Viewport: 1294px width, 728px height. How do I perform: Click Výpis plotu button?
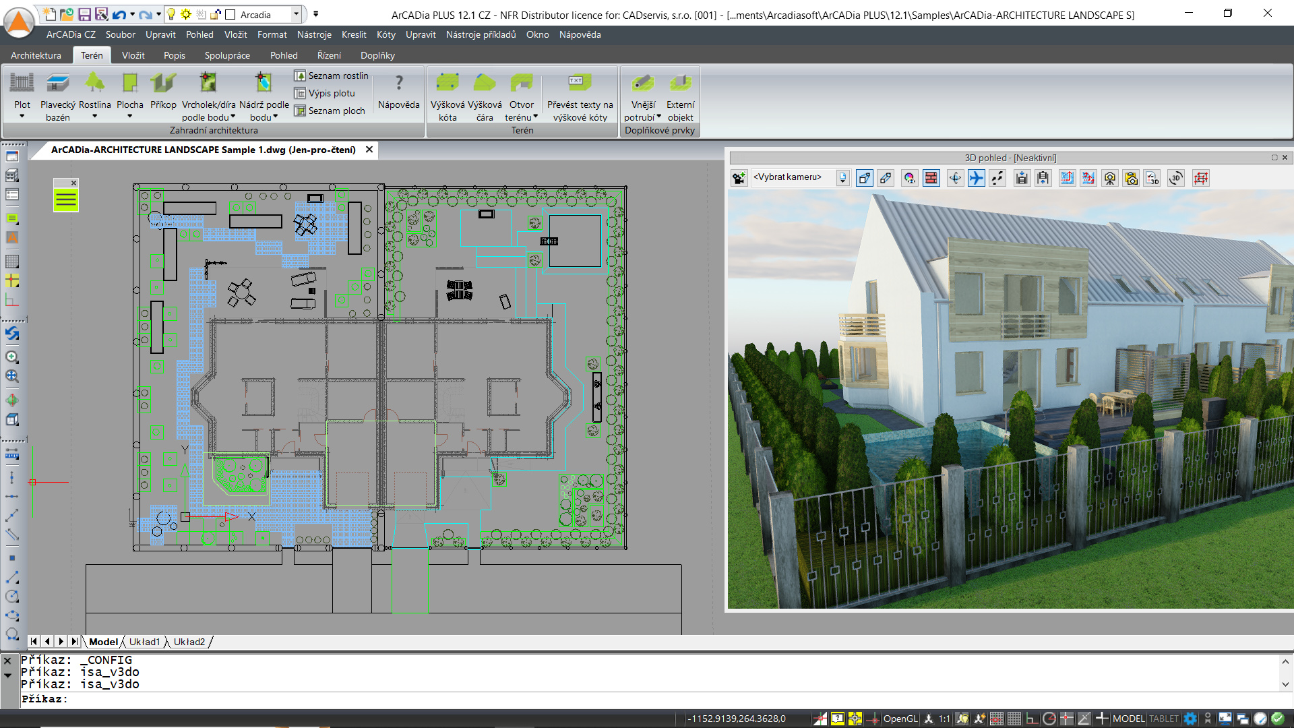324,93
